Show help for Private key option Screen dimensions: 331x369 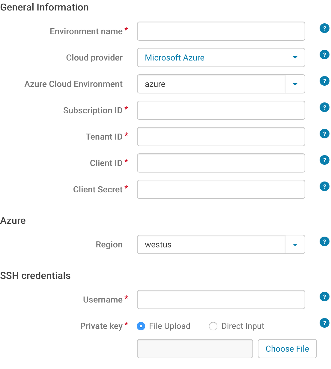(324, 323)
